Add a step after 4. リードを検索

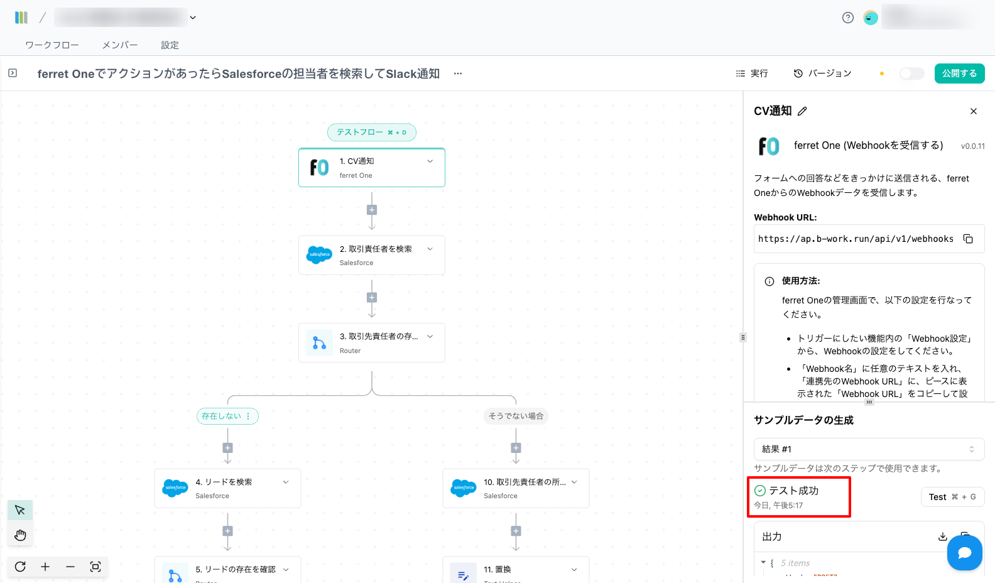click(227, 531)
